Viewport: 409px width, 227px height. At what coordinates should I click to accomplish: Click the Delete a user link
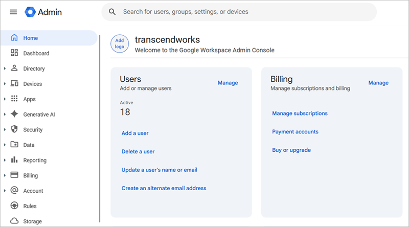tap(138, 151)
